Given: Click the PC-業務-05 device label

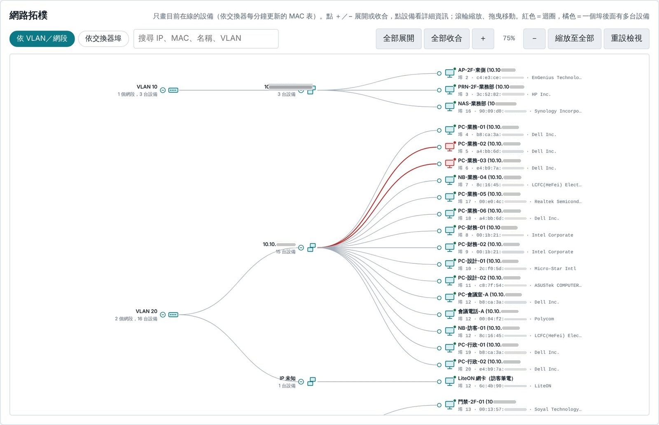Looking at the screenshot, I should (x=489, y=194).
